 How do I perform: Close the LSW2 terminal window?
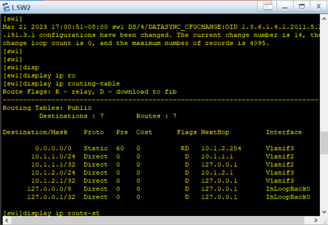[318, 6]
